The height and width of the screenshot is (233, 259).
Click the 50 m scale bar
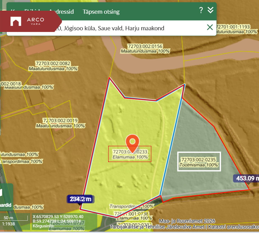tap(14, 218)
